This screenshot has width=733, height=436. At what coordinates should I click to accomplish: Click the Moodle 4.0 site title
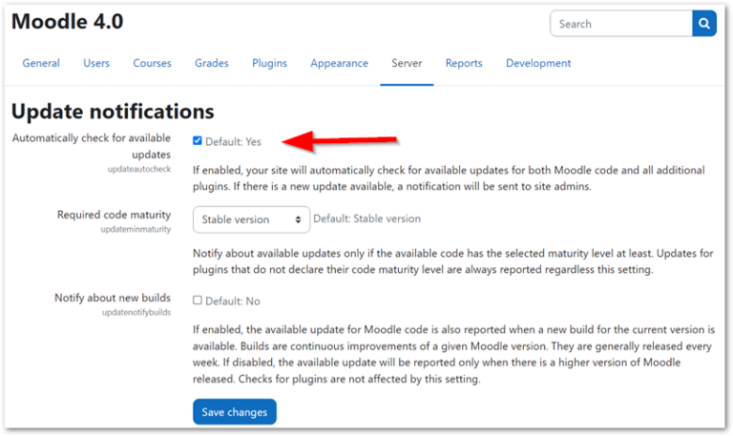tap(68, 21)
